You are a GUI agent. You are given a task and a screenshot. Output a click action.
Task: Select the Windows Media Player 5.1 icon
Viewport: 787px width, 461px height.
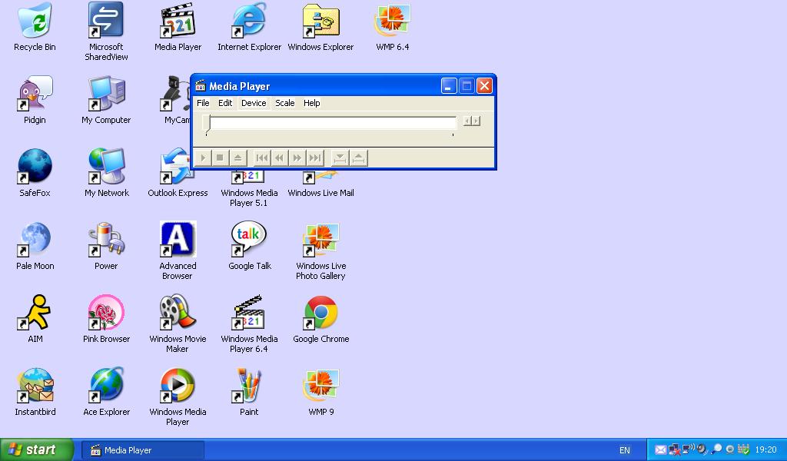click(x=249, y=189)
